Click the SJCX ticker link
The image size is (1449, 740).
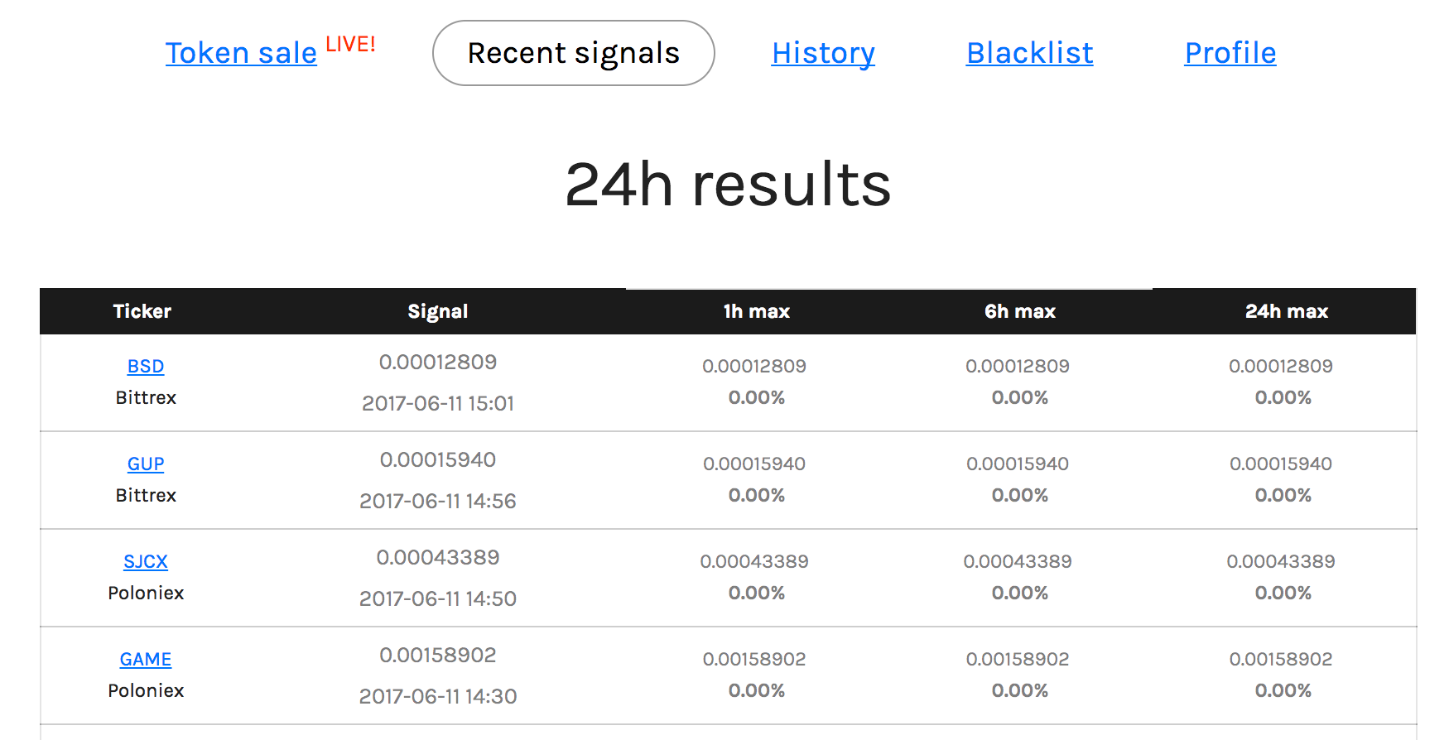click(146, 561)
